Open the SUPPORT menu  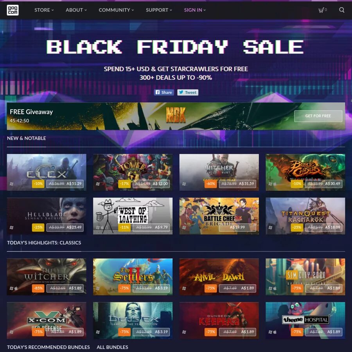point(159,10)
